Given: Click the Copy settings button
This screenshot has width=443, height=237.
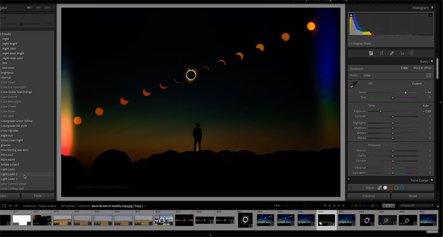Looking at the screenshot, I should tap(9, 196).
